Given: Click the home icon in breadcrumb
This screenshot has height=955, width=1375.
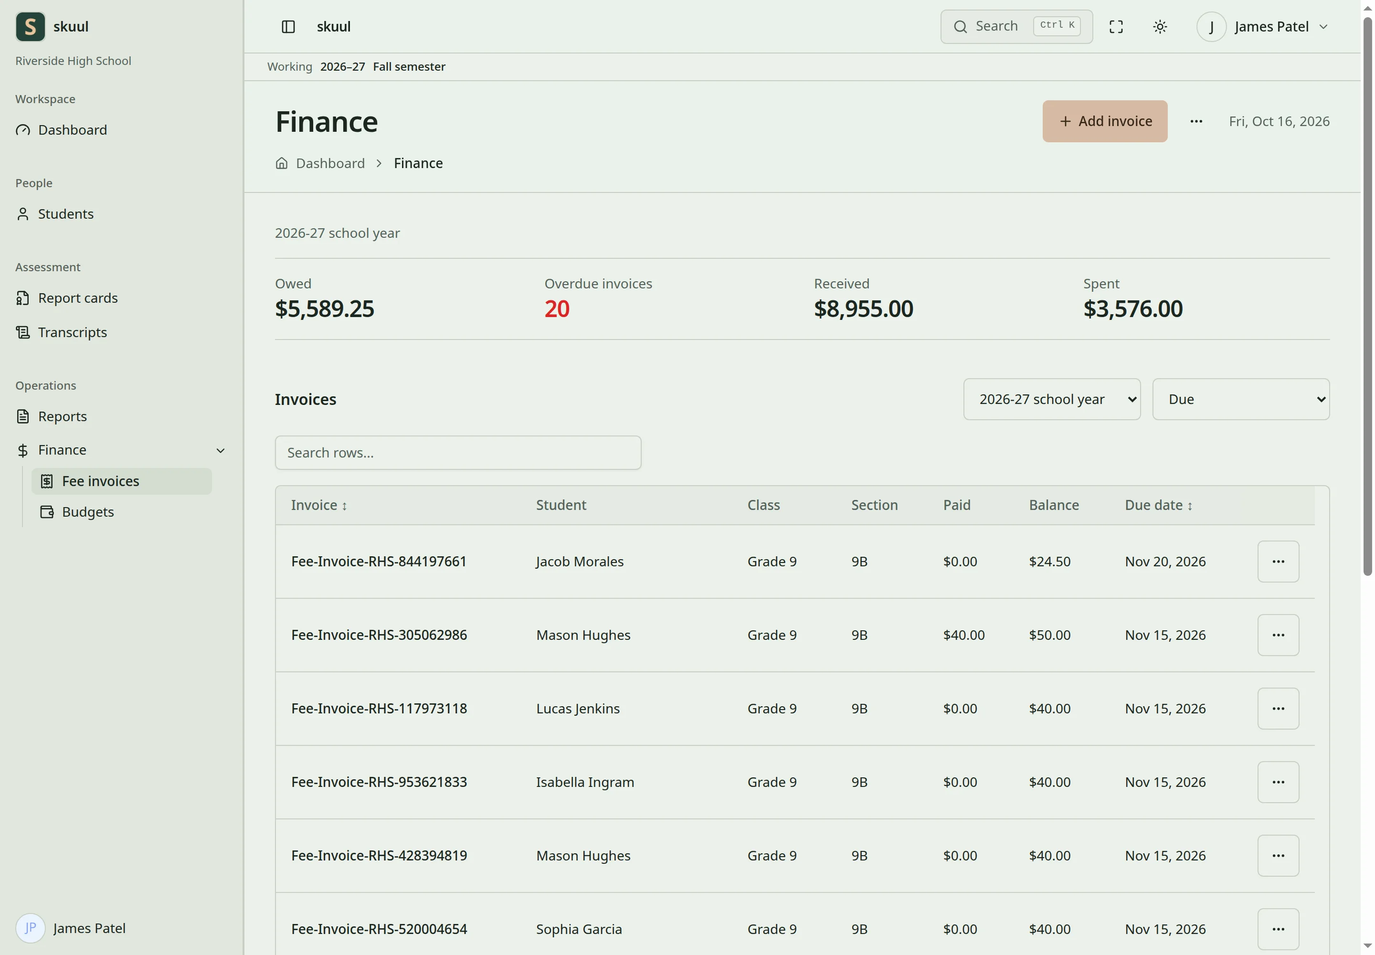Looking at the screenshot, I should [281, 163].
